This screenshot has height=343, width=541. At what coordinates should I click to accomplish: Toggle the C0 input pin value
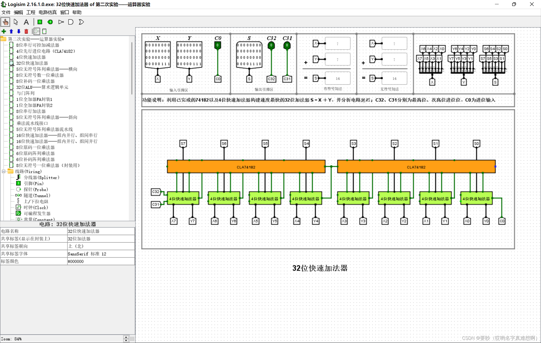218,45
